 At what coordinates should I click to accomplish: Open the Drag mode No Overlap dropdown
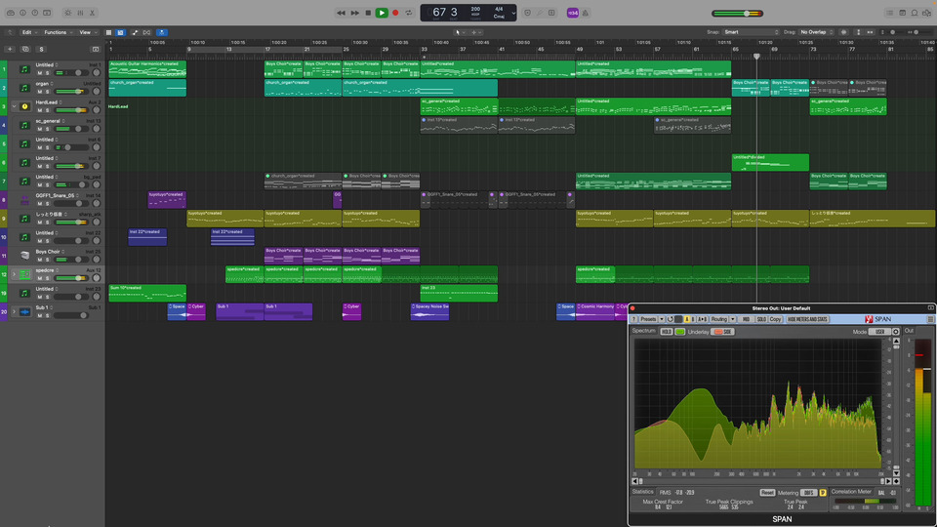click(818, 32)
